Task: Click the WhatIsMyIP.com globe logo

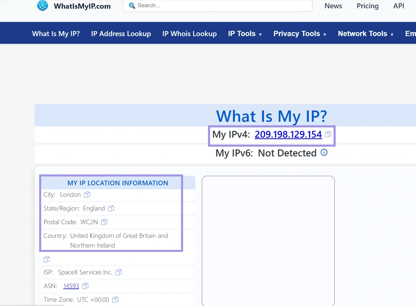Action: point(42,5)
